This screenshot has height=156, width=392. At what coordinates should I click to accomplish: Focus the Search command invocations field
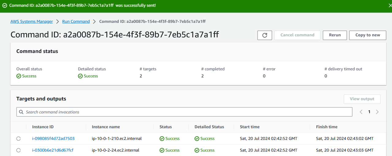click(187, 112)
